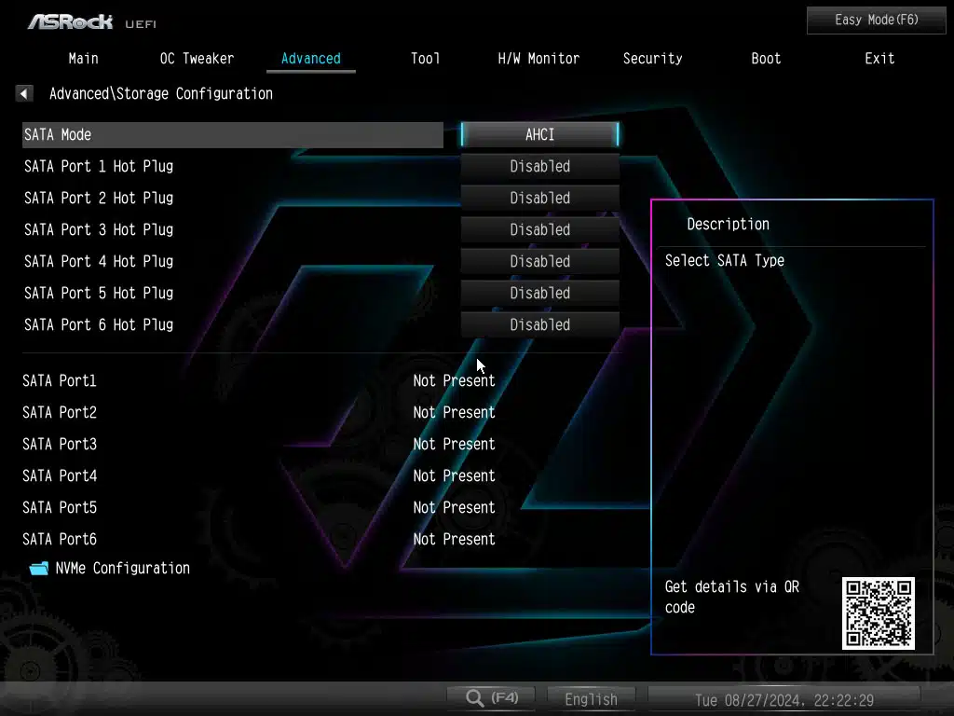Select the SATA Port 4 Hot Plug value
The height and width of the screenshot is (716, 954).
(x=539, y=261)
